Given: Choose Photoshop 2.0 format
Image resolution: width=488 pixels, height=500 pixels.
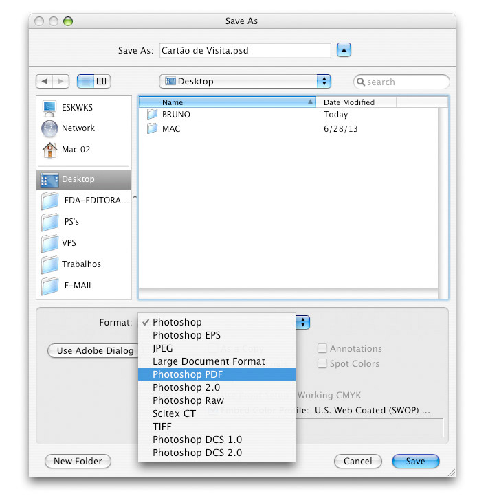Looking at the screenshot, I should point(217,387).
